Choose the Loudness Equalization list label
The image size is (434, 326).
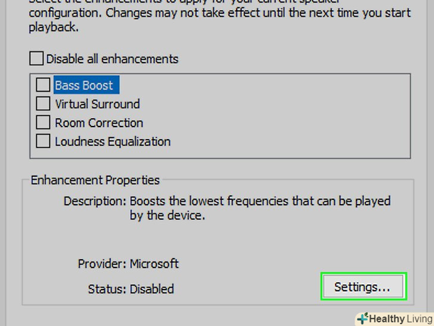coord(113,142)
